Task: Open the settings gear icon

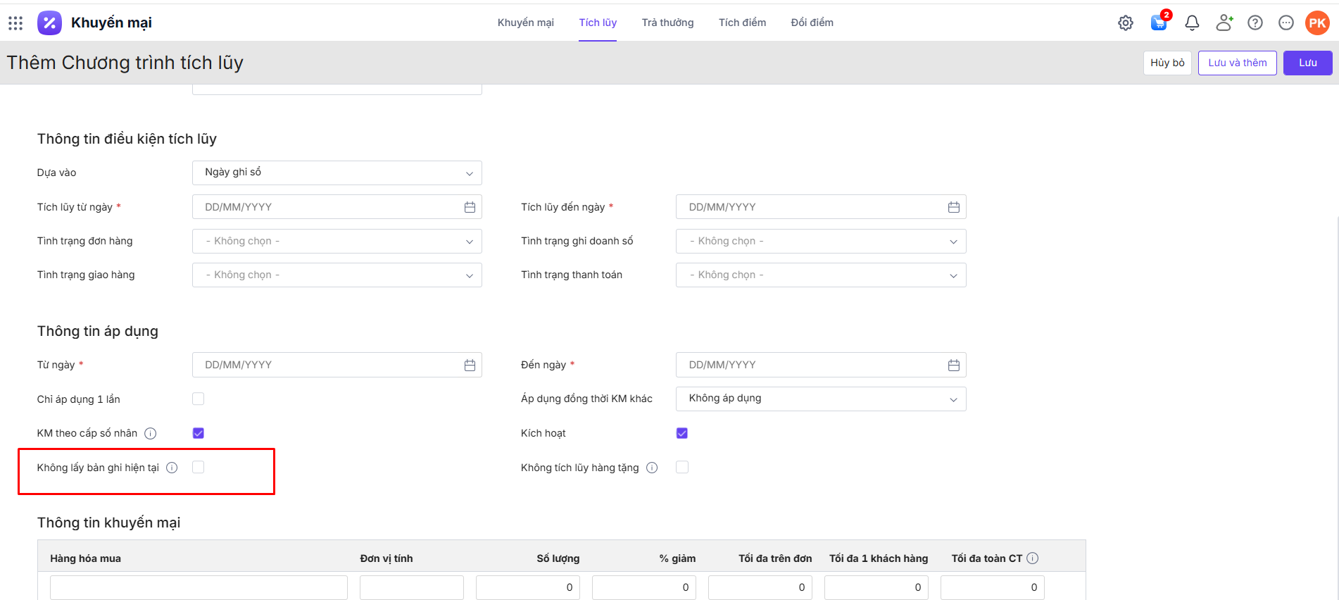Action: coord(1126,23)
